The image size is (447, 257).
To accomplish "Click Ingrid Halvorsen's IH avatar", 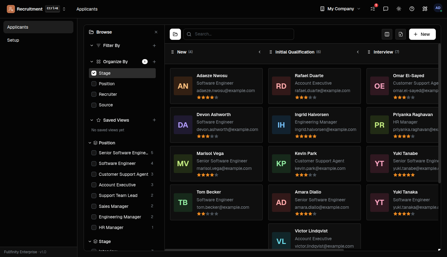I will click(281, 125).
